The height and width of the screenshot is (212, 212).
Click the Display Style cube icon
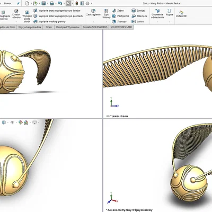click(x=4, y=122)
